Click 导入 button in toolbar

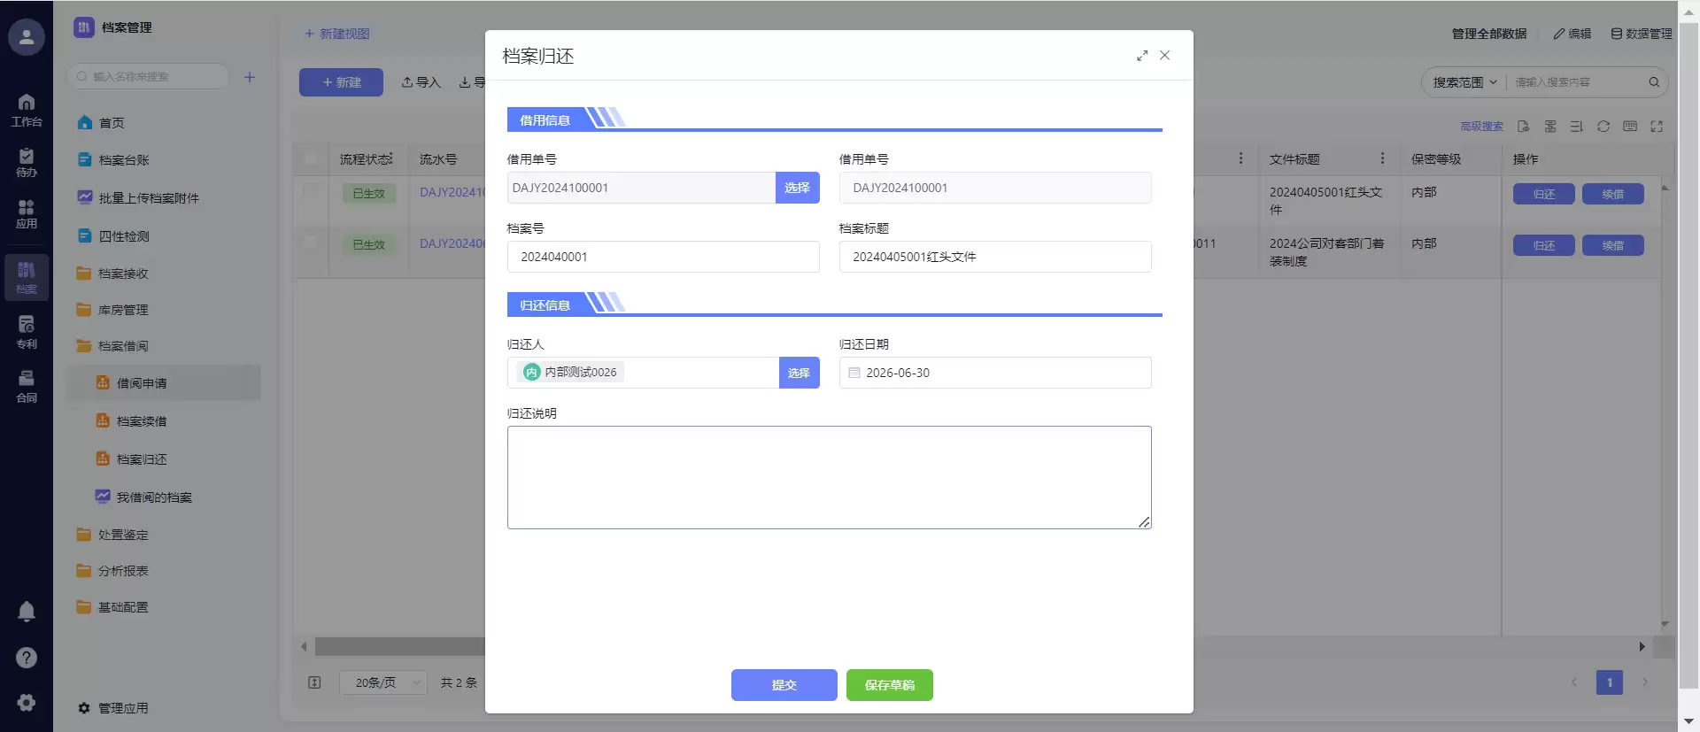[421, 82]
